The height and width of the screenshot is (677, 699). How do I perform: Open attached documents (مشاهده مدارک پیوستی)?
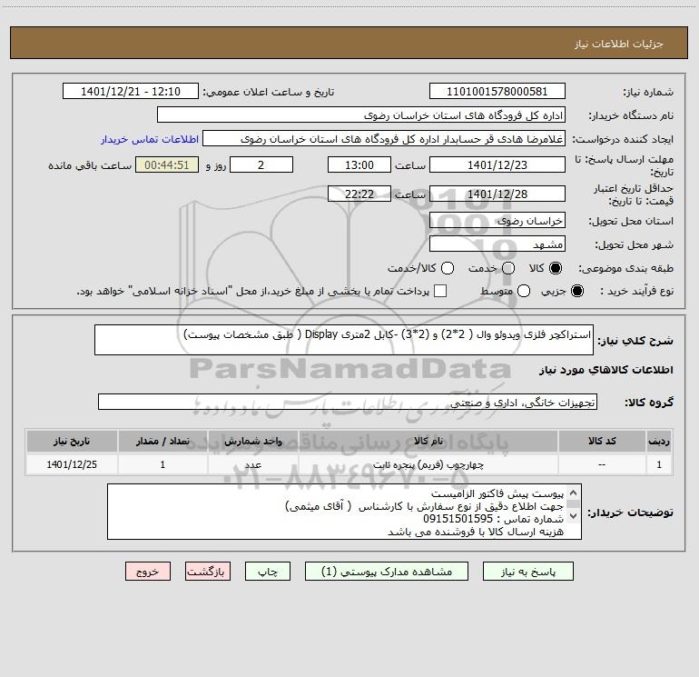click(387, 572)
